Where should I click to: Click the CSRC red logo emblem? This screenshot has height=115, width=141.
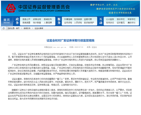(x=11, y=8)
